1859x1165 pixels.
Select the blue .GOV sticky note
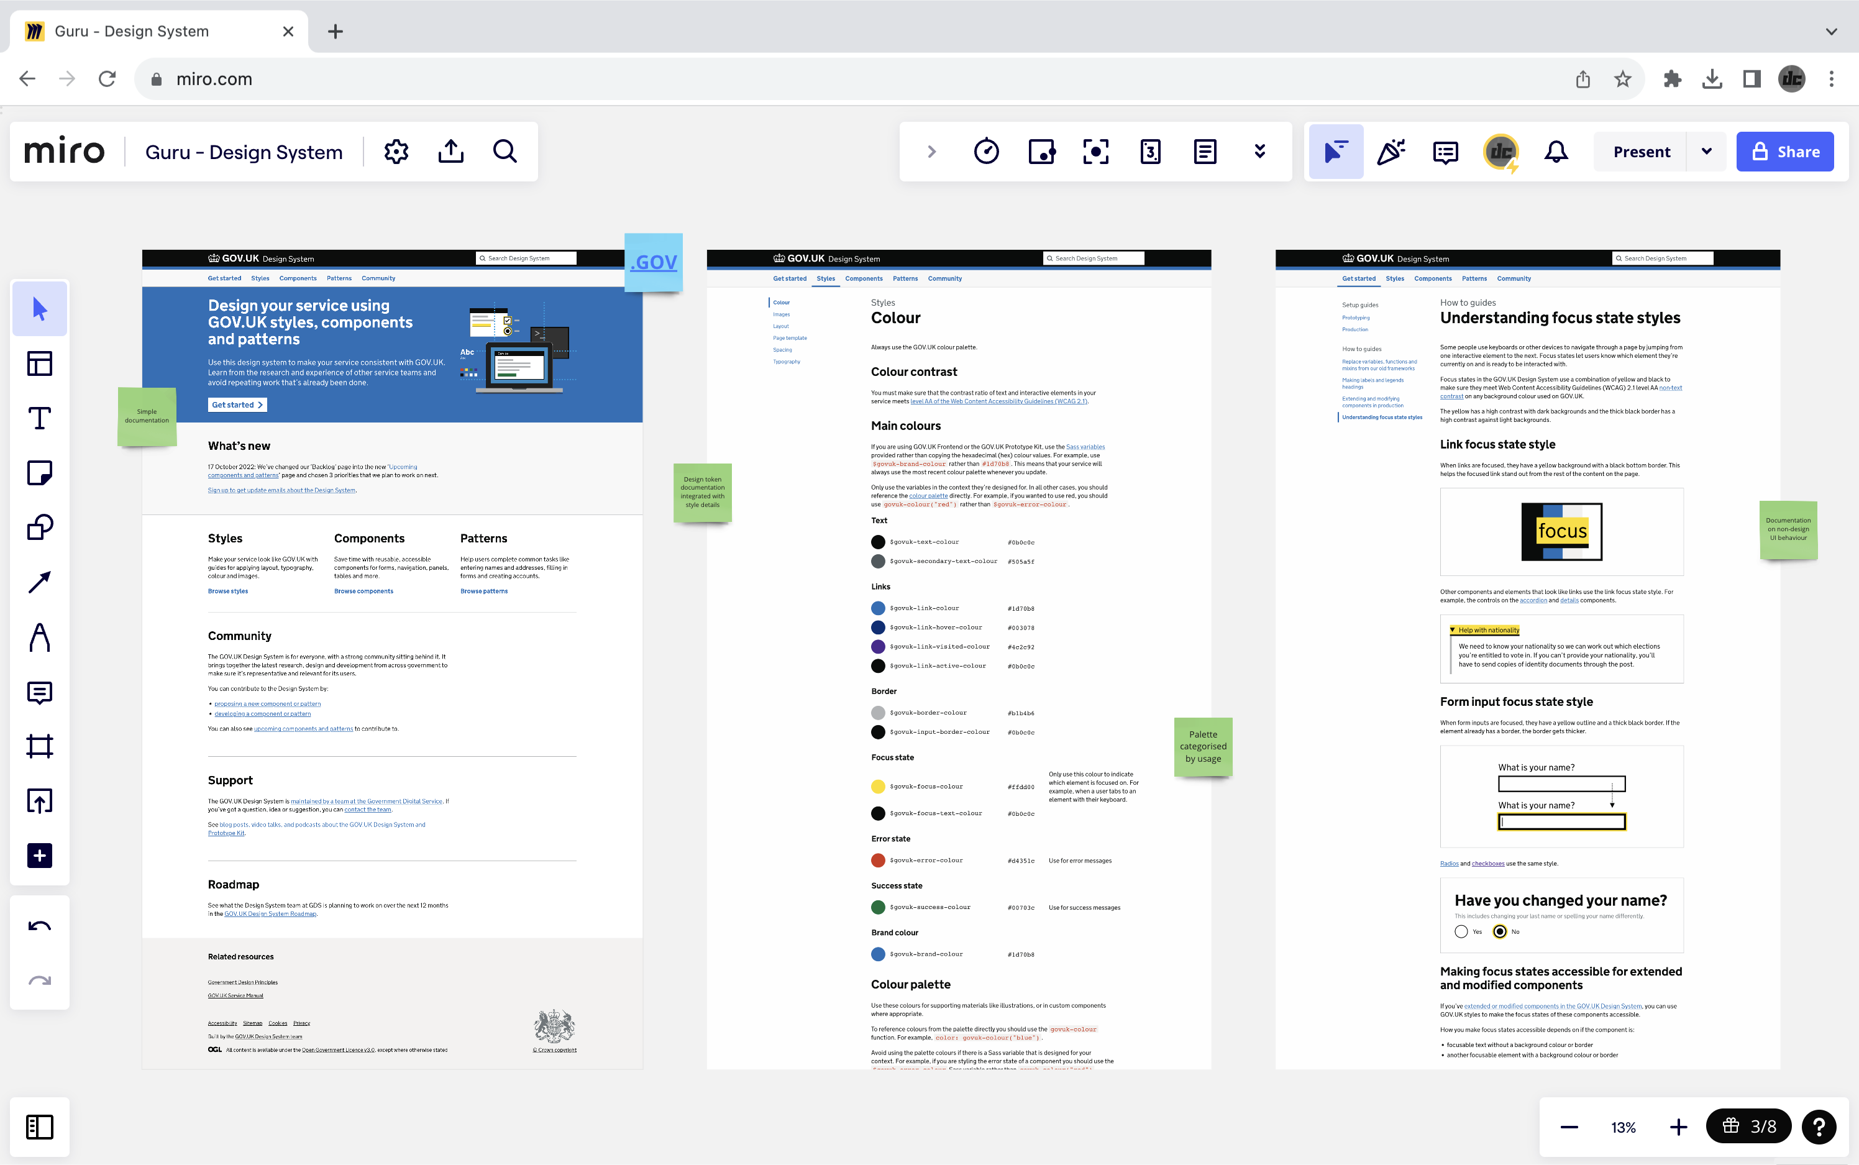[x=653, y=263]
